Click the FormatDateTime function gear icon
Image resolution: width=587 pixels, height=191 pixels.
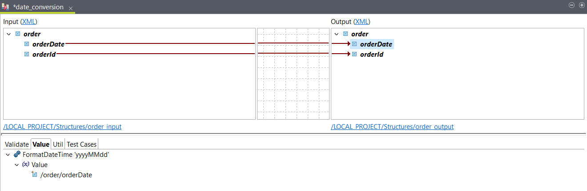(x=17, y=155)
